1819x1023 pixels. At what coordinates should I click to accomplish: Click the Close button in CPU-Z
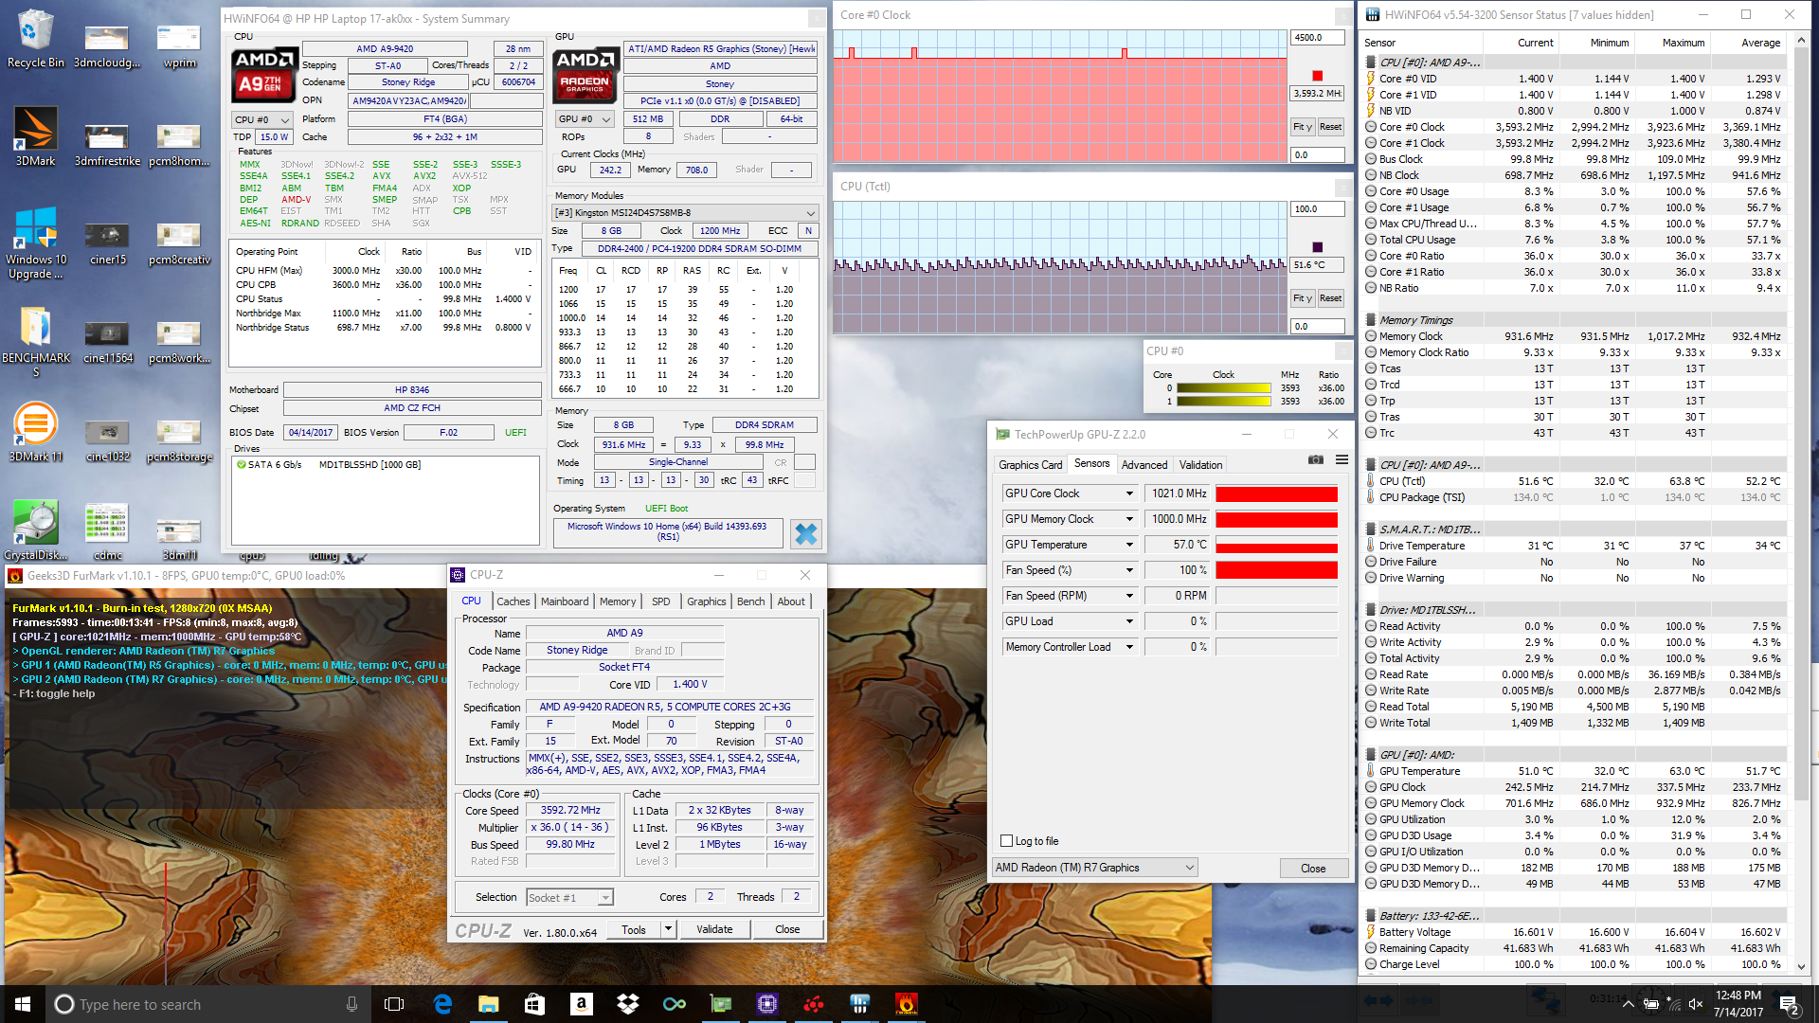(787, 929)
